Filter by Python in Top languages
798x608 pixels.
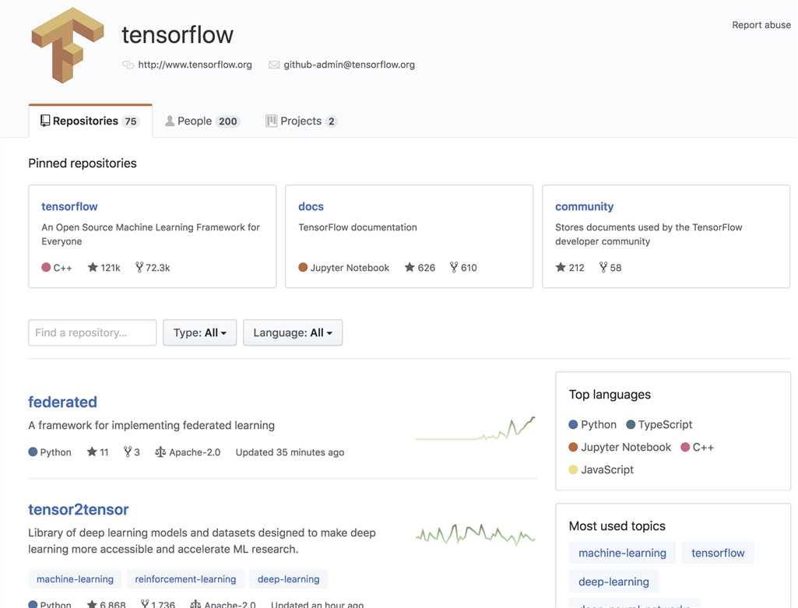click(x=592, y=424)
